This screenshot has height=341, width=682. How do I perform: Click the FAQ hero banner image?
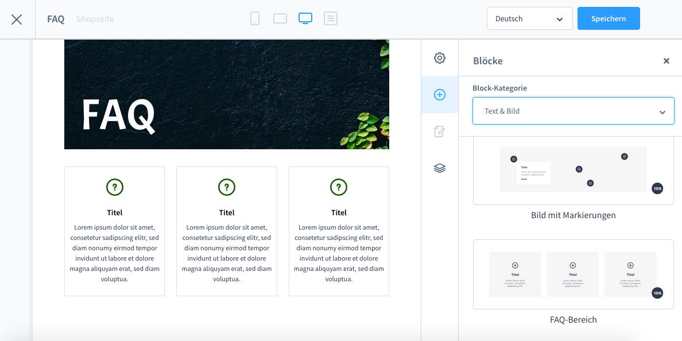tap(227, 94)
